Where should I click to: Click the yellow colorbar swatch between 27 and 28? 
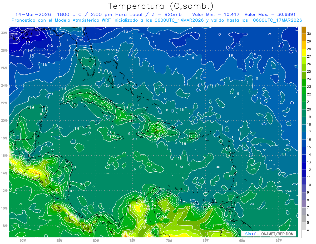pyautogui.click(x=304, y=53)
